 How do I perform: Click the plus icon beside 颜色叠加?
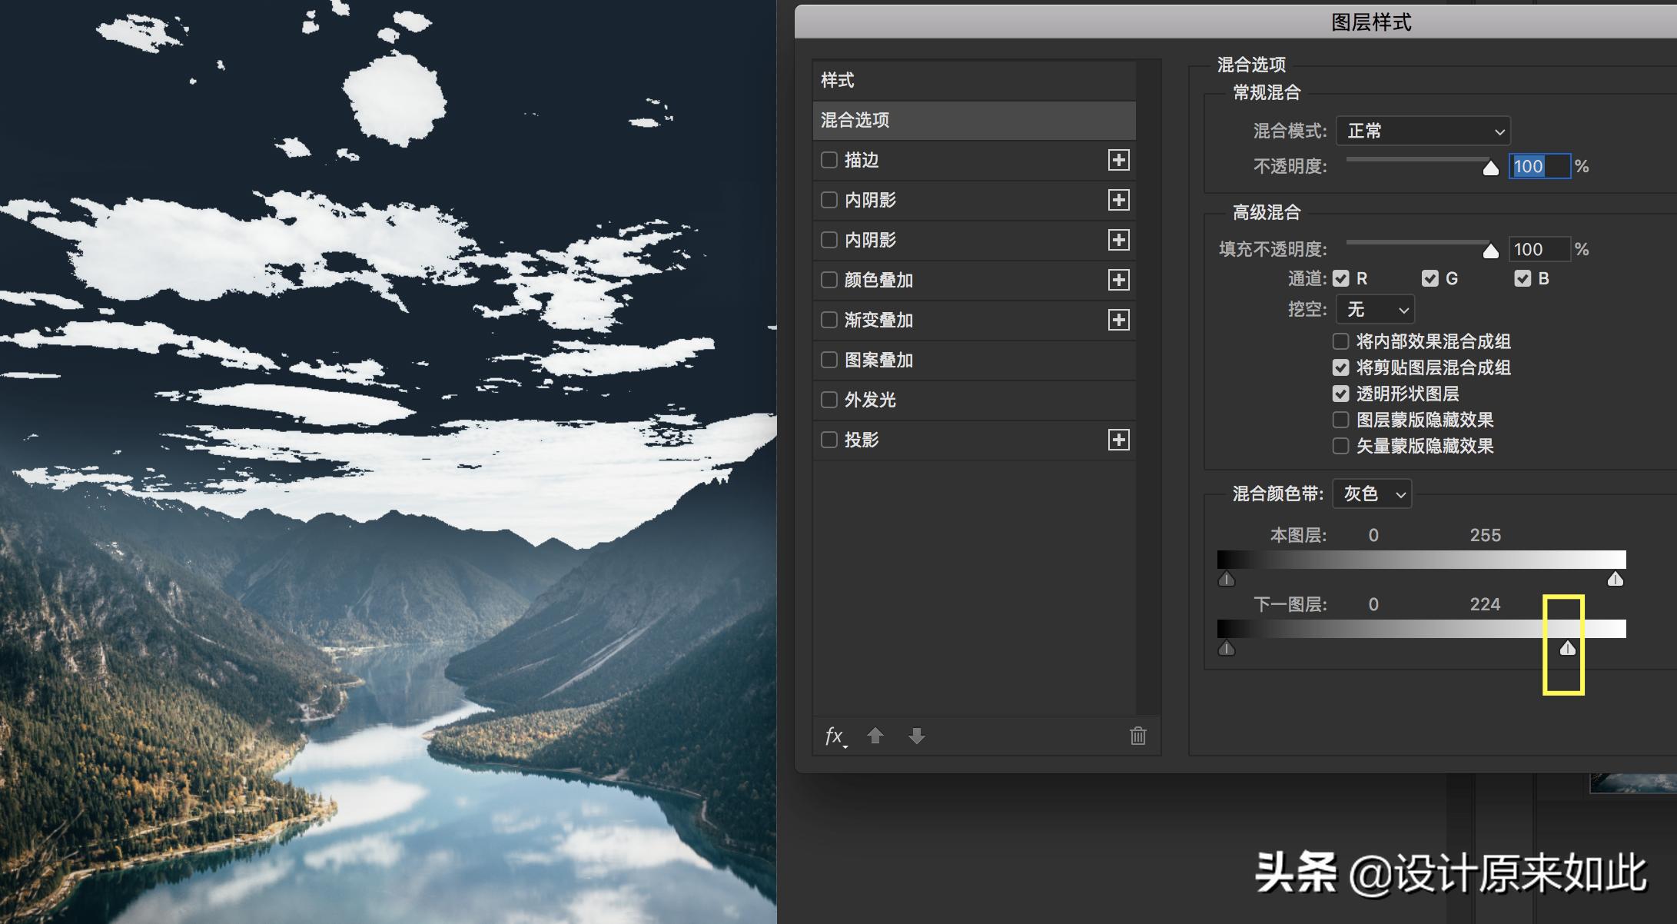[x=1119, y=280]
